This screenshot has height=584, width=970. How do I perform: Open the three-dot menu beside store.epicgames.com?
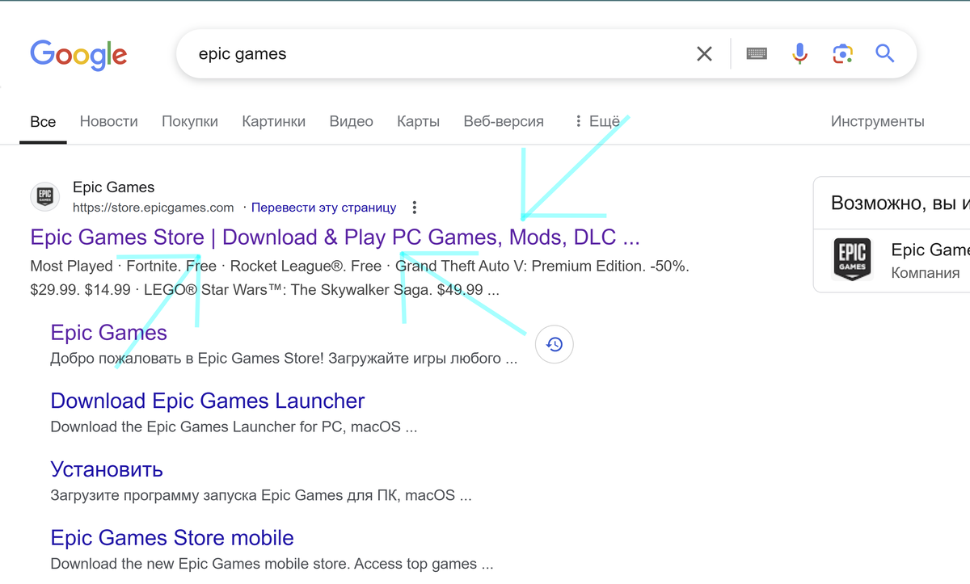(415, 208)
